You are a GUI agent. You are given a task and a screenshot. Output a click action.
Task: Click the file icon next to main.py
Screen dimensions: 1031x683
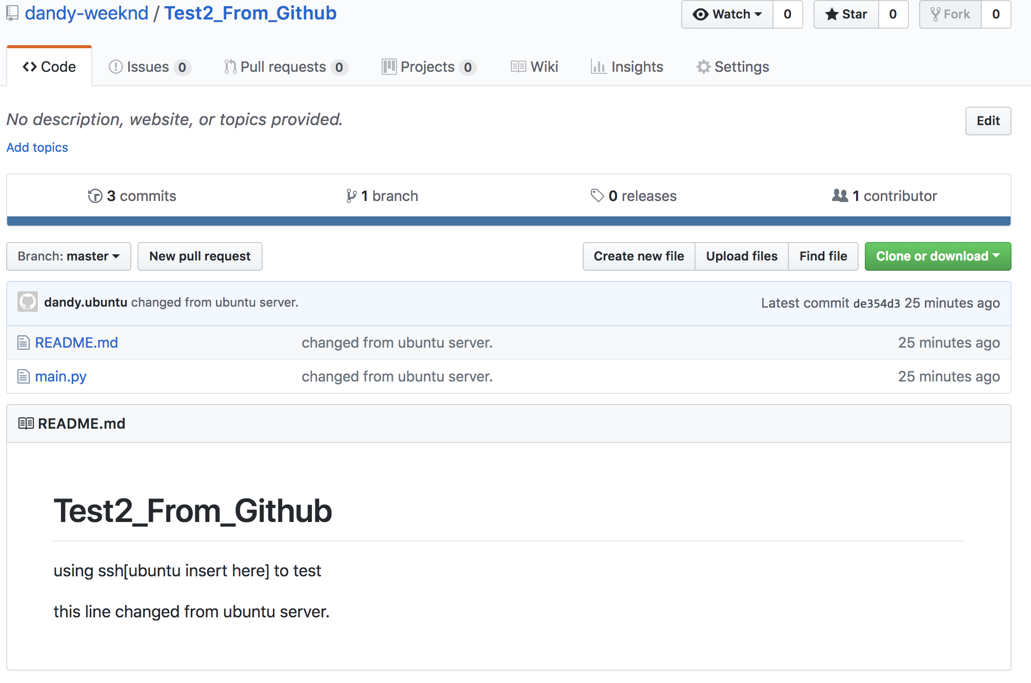coord(24,376)
